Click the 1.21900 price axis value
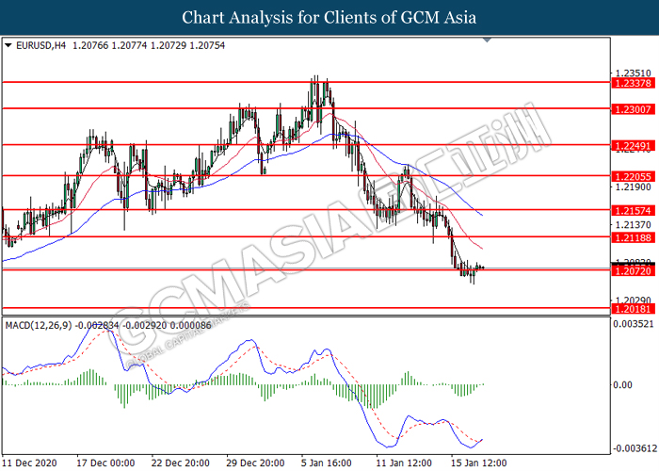This screenshot has width=659, height=471. (633, 187)
